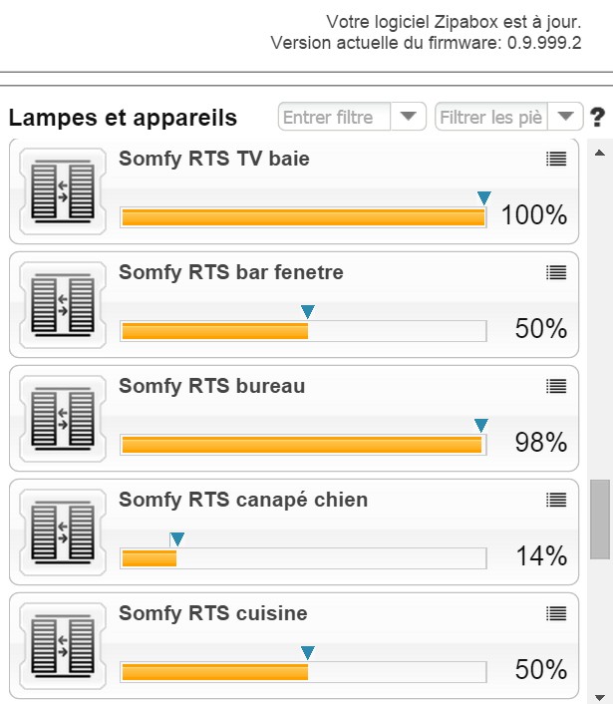
Task: Click the Somfy RTS cuisine shutter icon
Action: (63, 646)
